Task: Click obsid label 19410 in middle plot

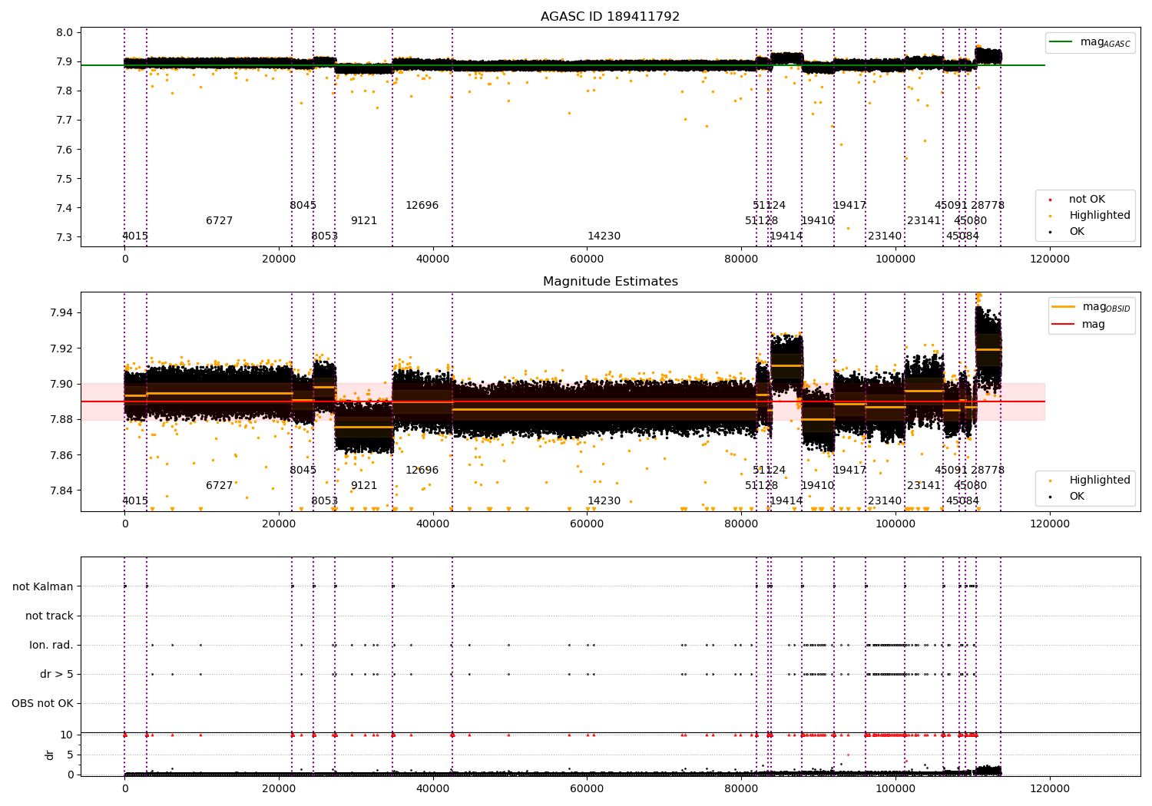Action: tap(818, 486)
